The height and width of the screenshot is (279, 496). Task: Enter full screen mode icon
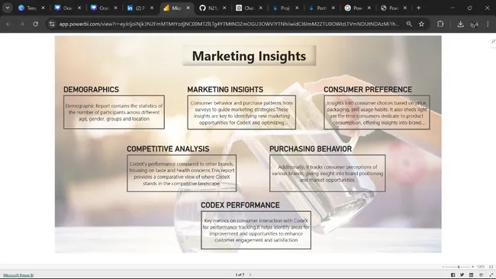point(491,275)
